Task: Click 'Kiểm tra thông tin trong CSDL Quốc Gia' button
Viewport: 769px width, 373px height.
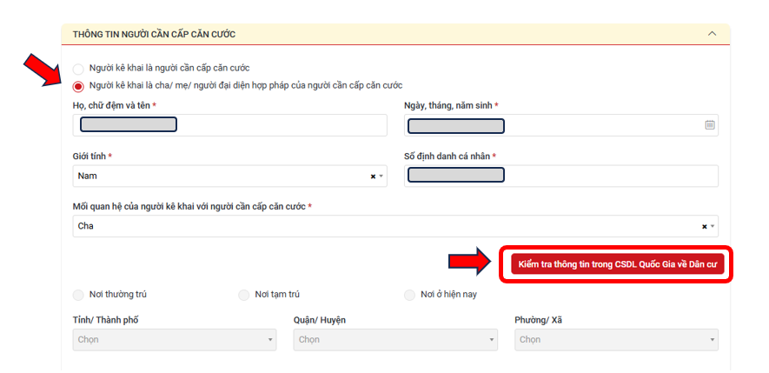Action: coord(618,264)
